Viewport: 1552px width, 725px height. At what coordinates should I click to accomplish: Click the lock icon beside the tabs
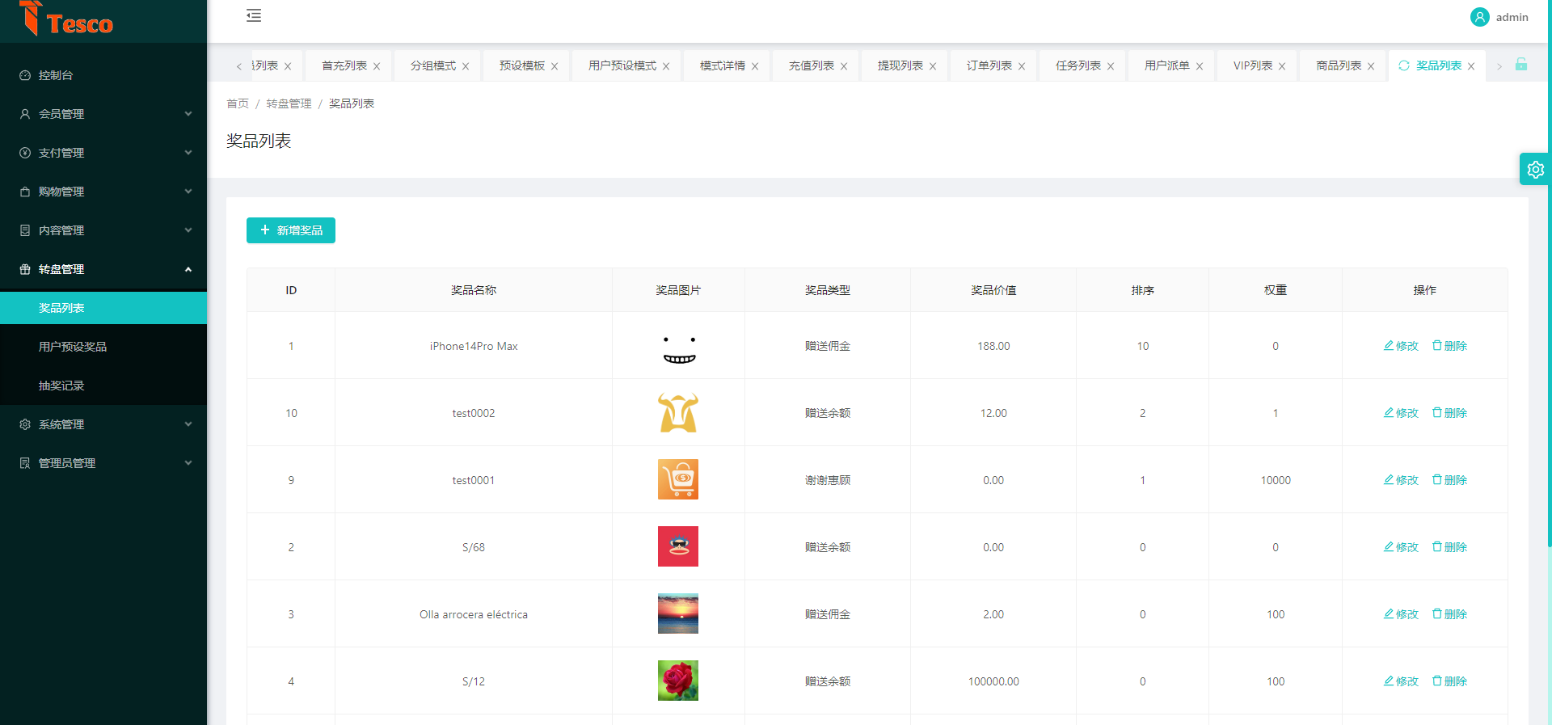pos(1521,65)
